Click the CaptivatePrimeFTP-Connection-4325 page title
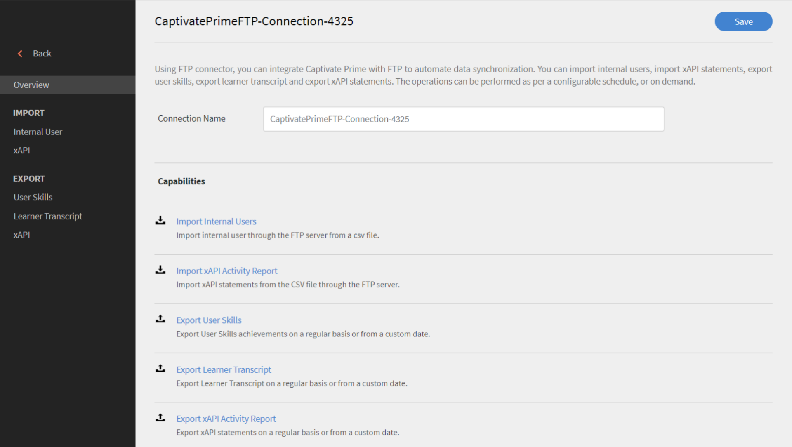Viewport: 792px width, 447px height. [254, 21]
